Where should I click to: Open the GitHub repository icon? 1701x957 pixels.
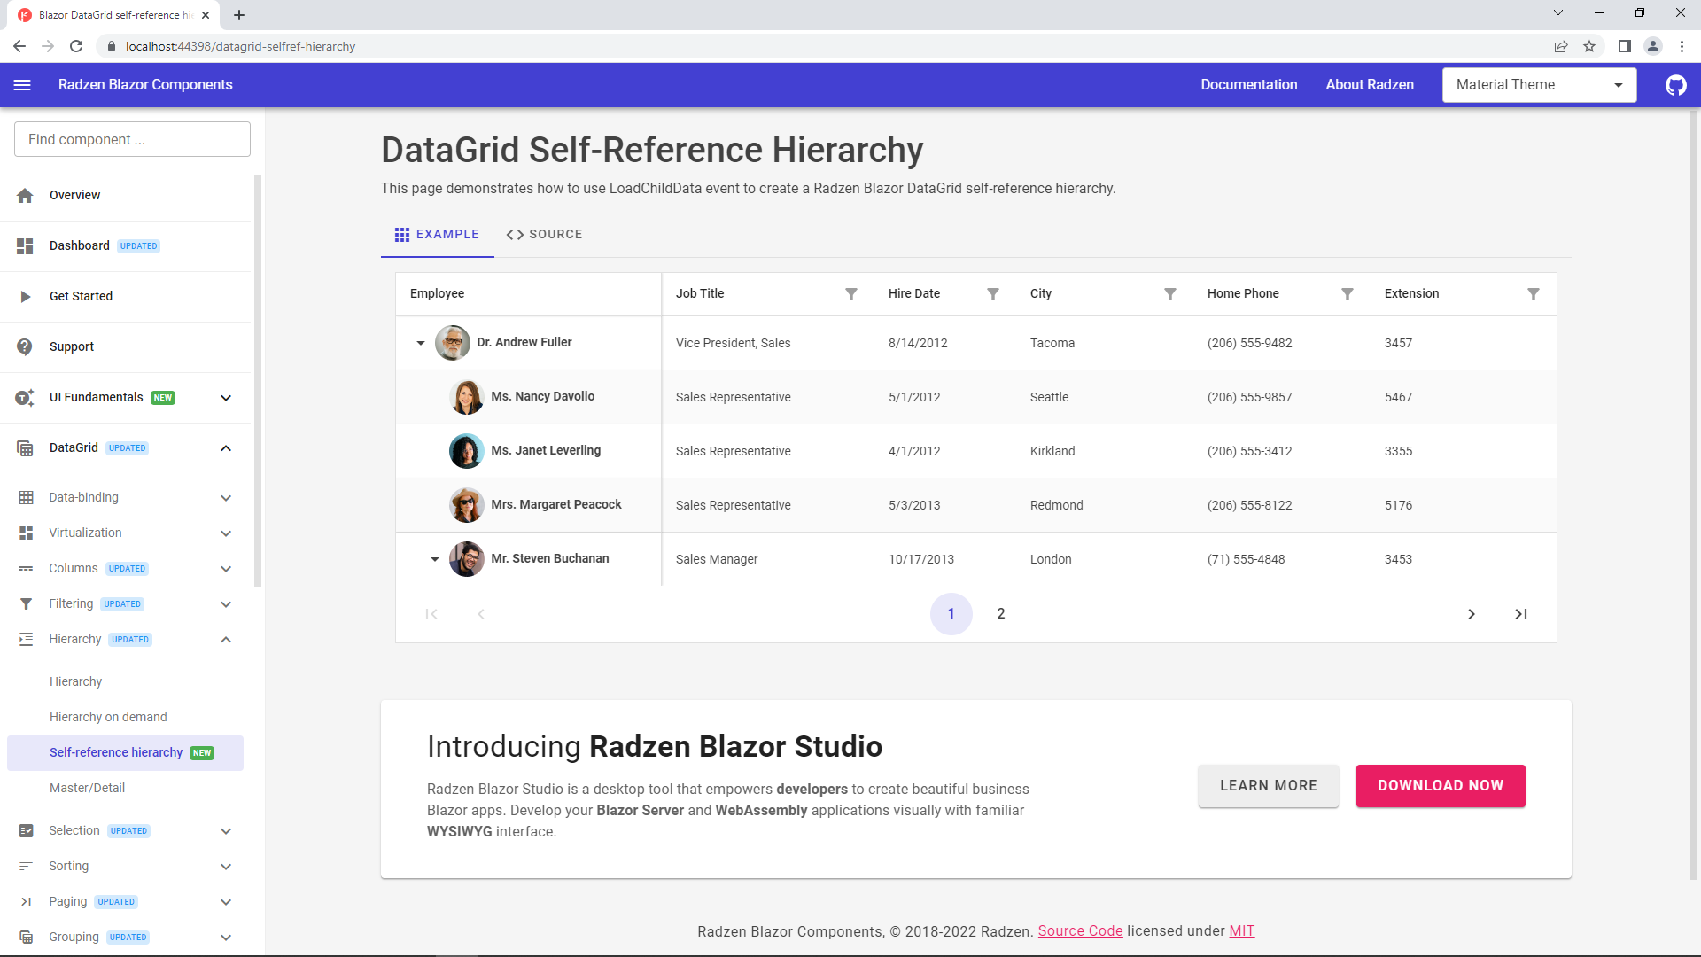pyautogui.click(x=1675, y=85)
